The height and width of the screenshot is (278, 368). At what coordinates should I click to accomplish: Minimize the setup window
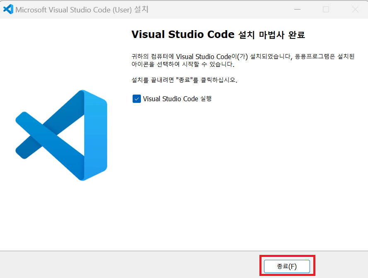(298, 10)
